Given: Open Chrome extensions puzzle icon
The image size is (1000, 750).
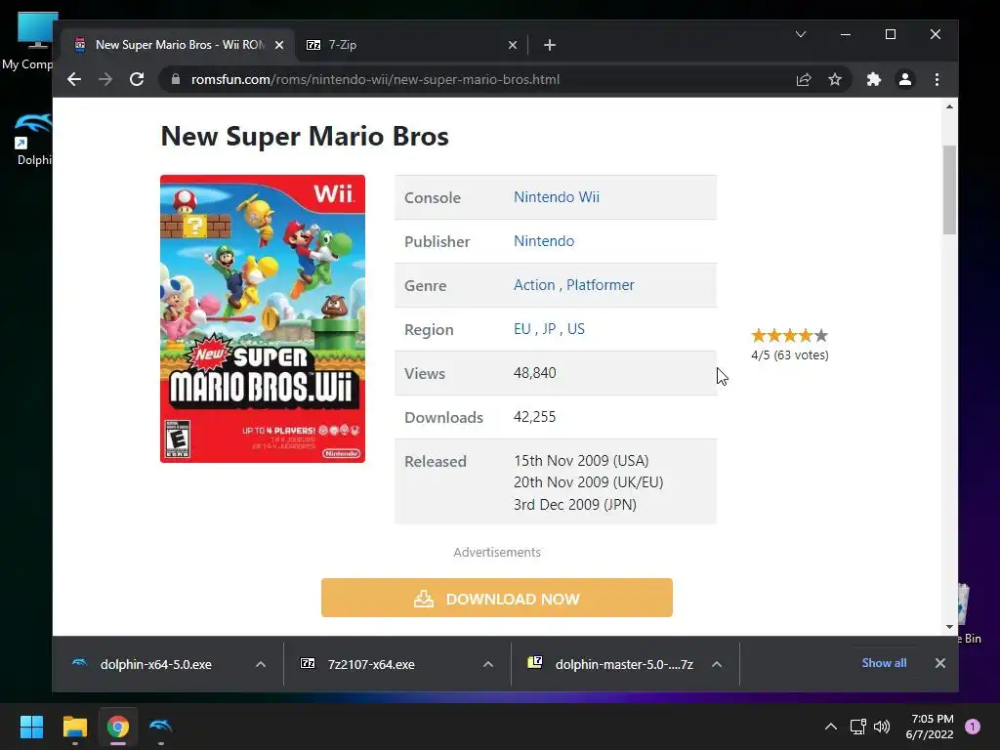Looking at the screenshot, I should (874, 80).
